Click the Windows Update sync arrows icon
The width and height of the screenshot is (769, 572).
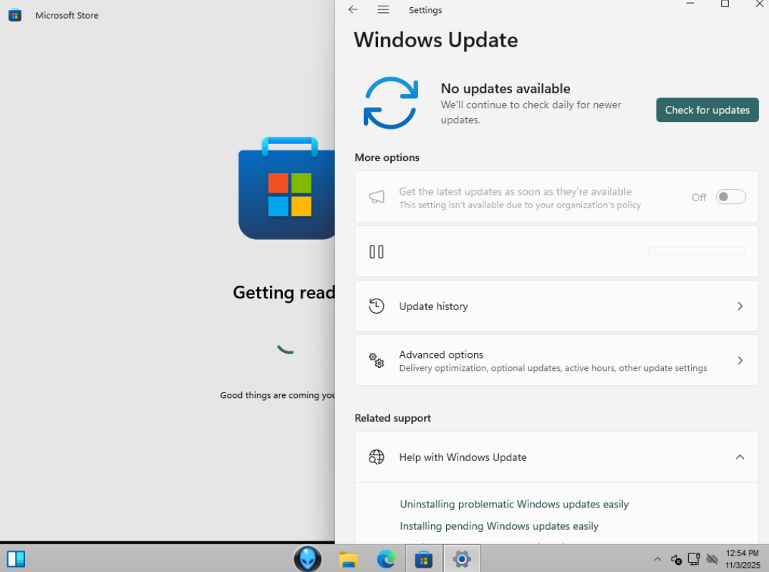390,103
